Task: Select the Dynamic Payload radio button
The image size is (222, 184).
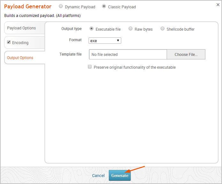Action: tap(61, 6)
